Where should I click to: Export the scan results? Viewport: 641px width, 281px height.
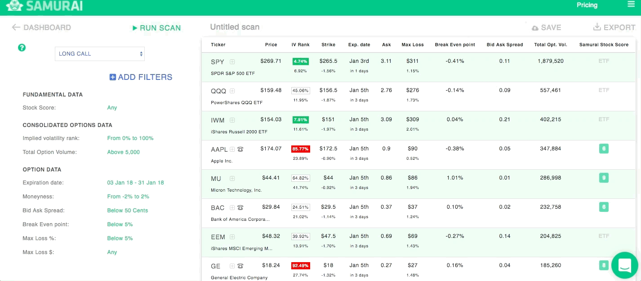pyautogui.click(x=614, y=27)
